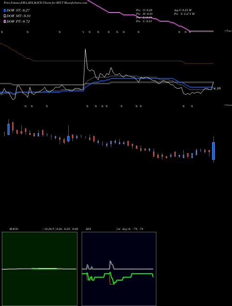This screenshot has height=306, width=232.
Task: Click the large blue final candlestick
Action: (x=213, y=151)
